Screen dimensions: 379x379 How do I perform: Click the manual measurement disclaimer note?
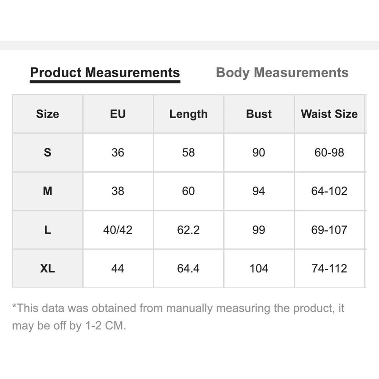pos(178,316)
